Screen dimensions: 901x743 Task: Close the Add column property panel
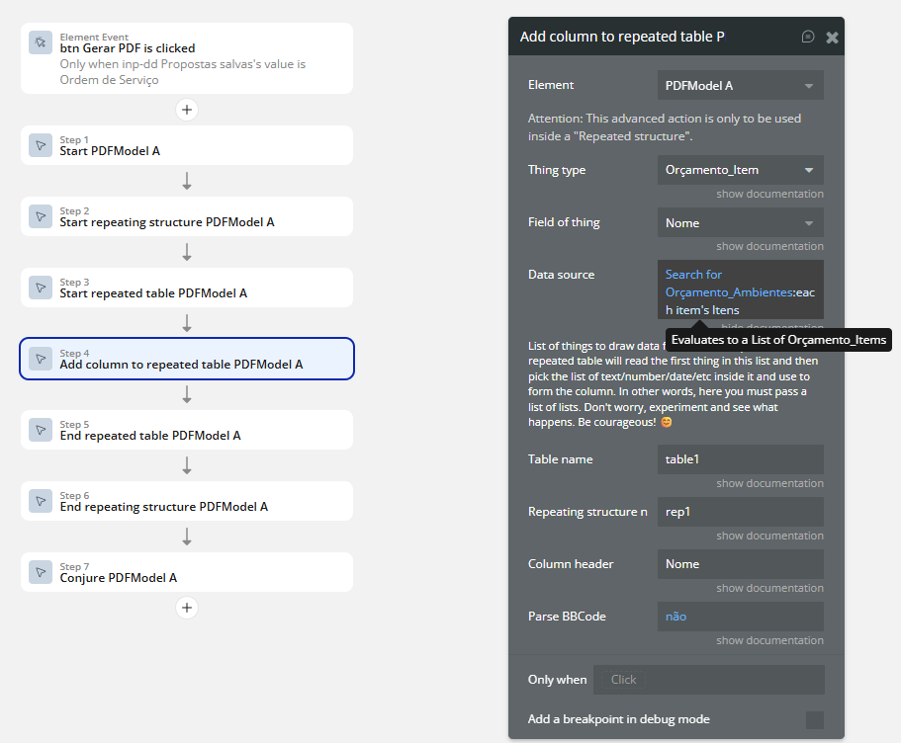coord(832,37)
